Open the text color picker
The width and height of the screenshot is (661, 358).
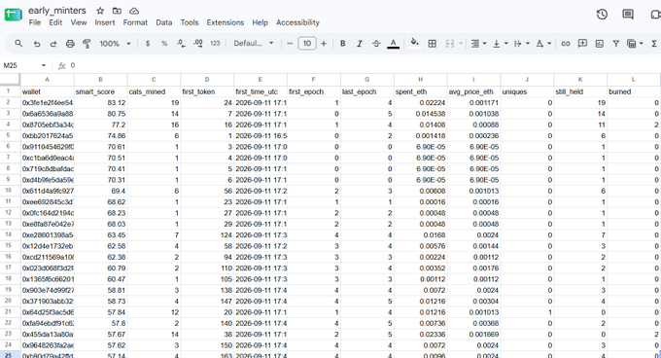394,44
